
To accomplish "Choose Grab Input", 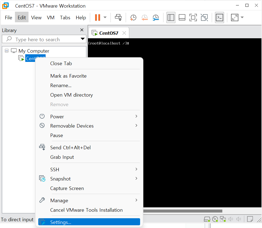I will click(89, 157).
